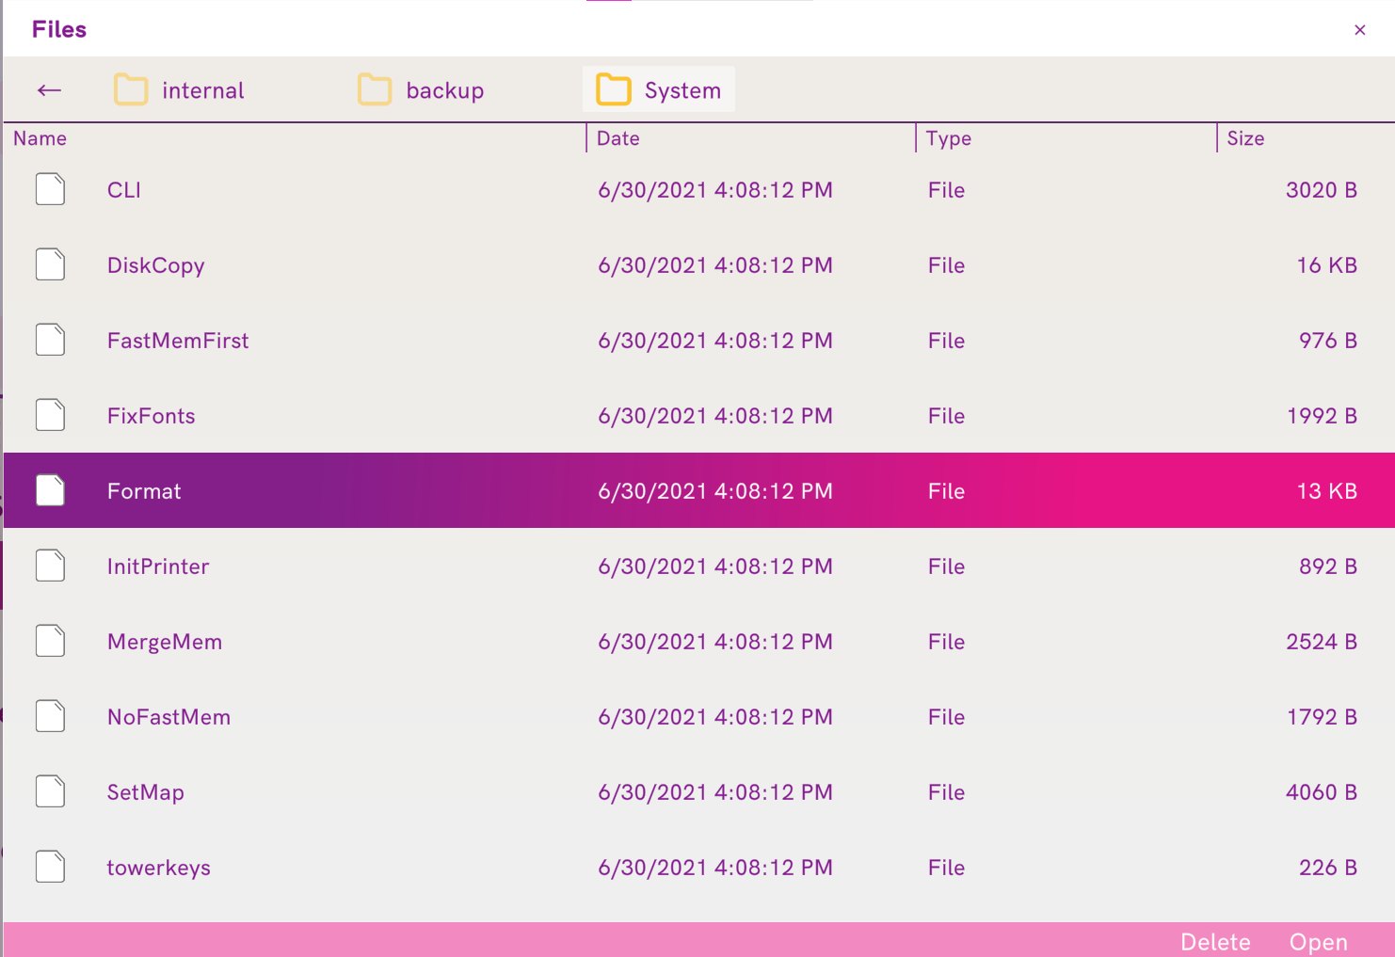Select the MergeMem file name

click(165, 642)
